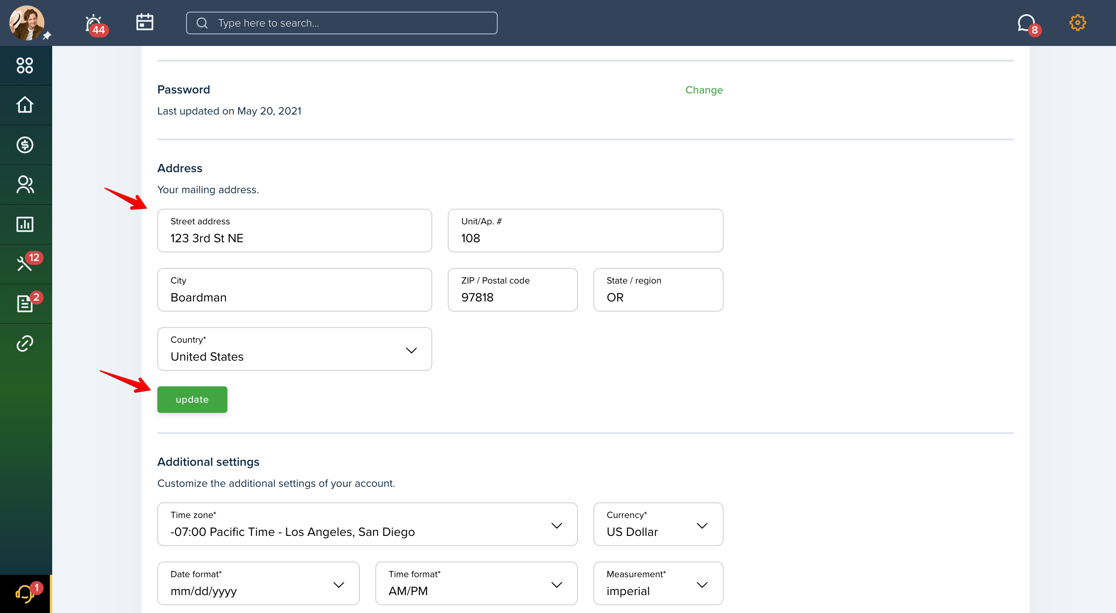Viewport: 1116px width, 613px height.
Task: Click the pin icon beside the avatar
Action: (x=47, y=35)
